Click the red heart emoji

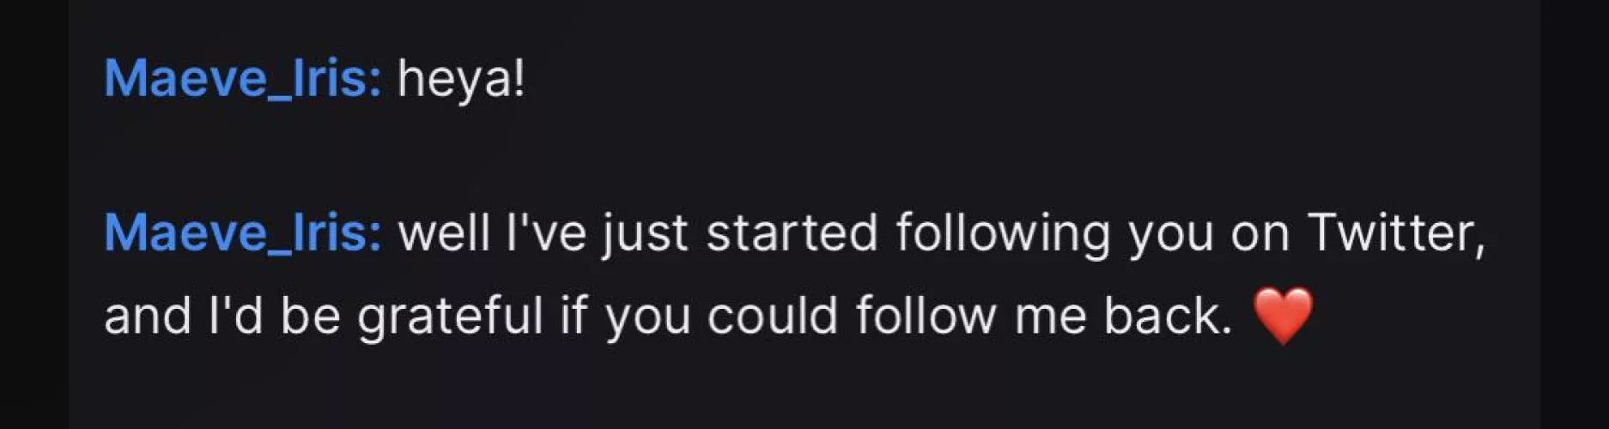(x=1283, y=315)
